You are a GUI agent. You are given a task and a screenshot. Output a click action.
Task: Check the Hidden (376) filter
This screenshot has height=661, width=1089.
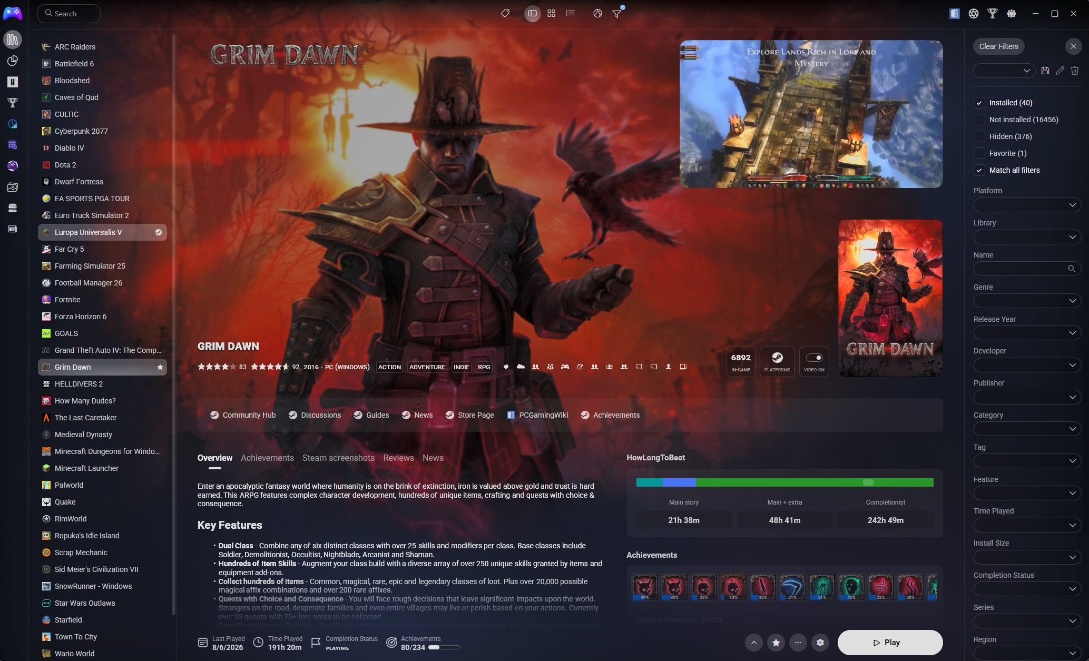click(979, 136)
